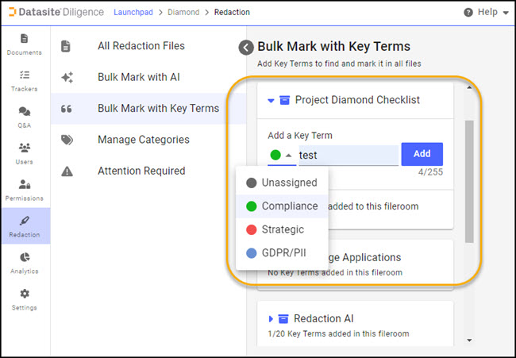Go to Q&A section icon
Viewport: 516px width, 358px height.
(x=25, y=117)
